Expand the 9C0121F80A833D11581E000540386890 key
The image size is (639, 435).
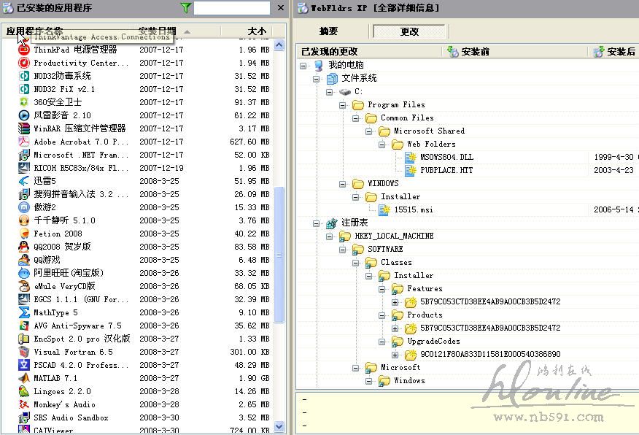pyautogui.click(x=395, y=355)
